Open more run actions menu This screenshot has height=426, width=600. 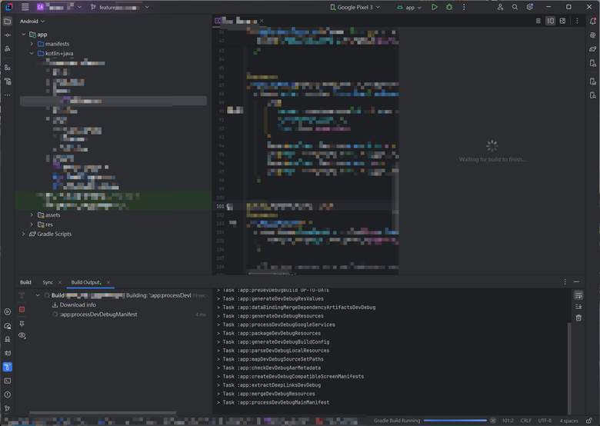464,7
